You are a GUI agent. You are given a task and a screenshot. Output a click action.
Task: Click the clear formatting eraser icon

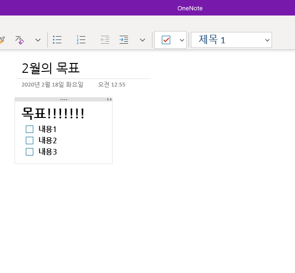coord(20,40)
